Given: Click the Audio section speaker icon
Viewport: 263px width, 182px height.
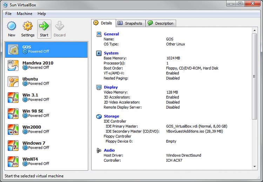Looking at the screenshot, I should click(x=99, y=151).
